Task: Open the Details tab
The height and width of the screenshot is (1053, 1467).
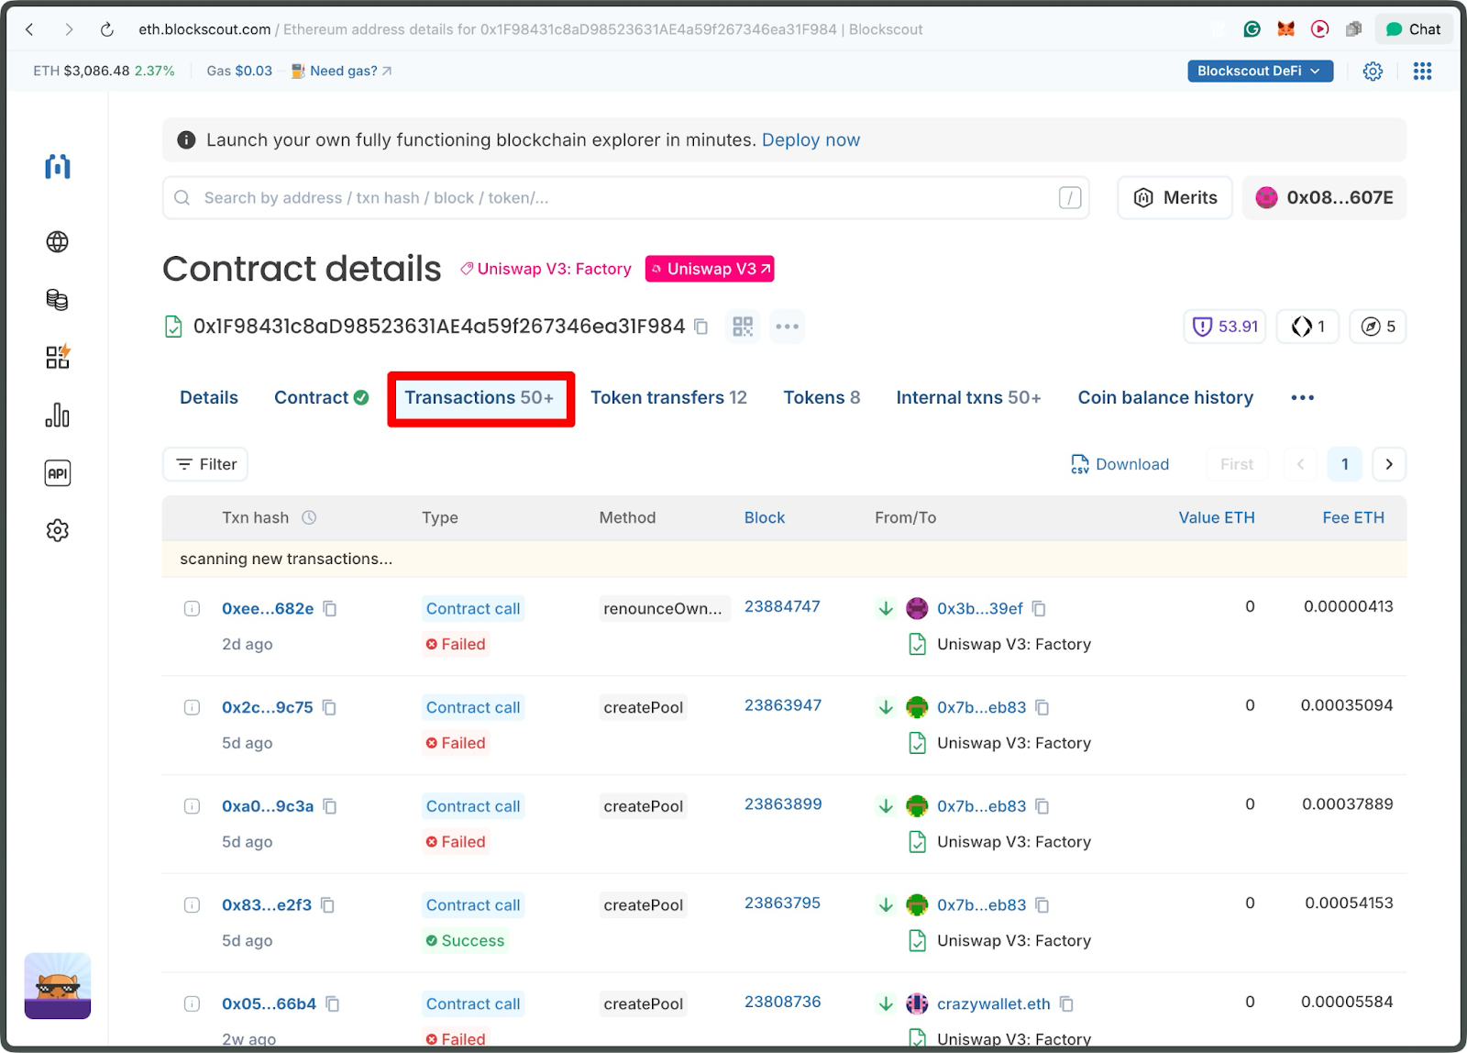Action: [208, 397]
